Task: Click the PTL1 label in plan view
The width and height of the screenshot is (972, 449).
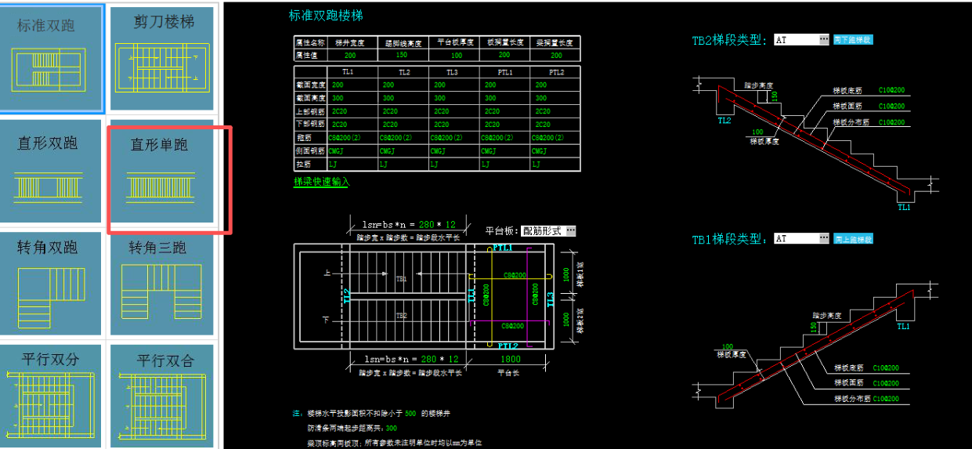Action: pos(504,248)
